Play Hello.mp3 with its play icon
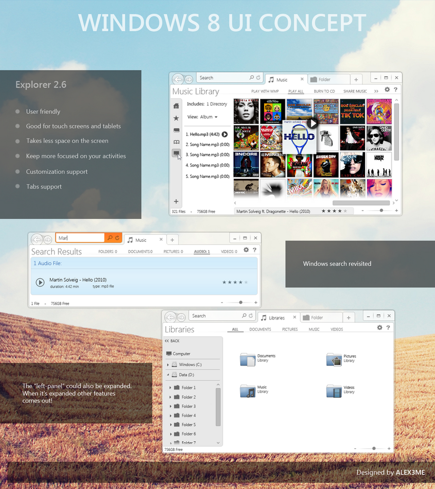435x489 pixels. (225, 134)
